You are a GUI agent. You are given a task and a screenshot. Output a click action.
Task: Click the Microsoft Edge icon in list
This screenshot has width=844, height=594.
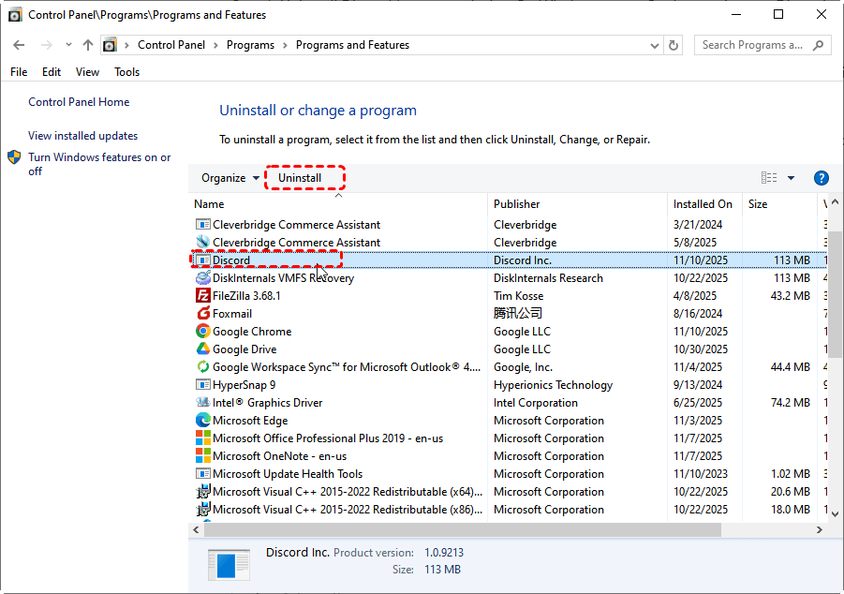coord(203,421)
